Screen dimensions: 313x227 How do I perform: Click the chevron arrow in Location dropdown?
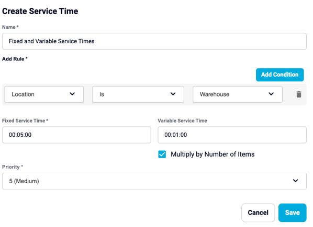(x=72, y=94)
